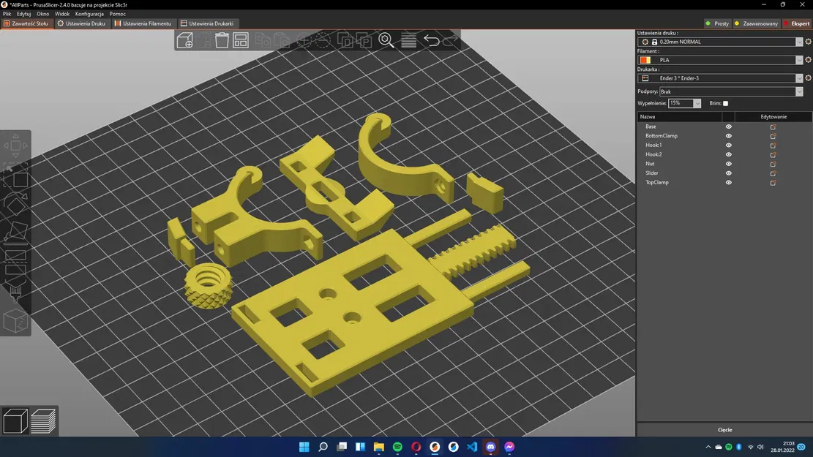Click the edit icon for Nut
Screen dimensions: 813x457
click(773, 164)
